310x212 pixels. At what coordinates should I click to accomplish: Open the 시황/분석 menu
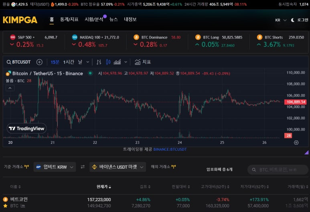click(x=94, y=19)
